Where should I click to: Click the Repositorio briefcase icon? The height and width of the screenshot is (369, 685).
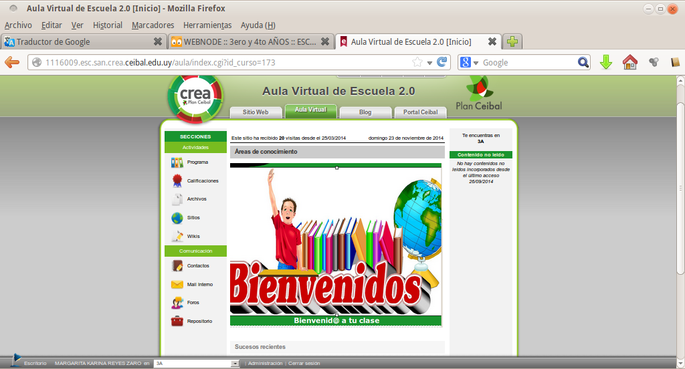point(177,321)
